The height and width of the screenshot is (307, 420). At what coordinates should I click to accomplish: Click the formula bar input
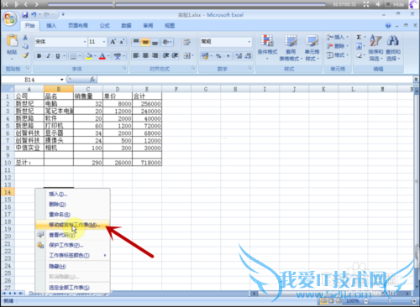255,80
